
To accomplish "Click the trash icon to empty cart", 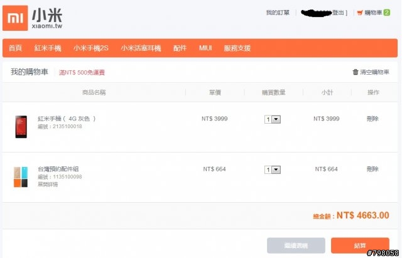I will point(356,72).
